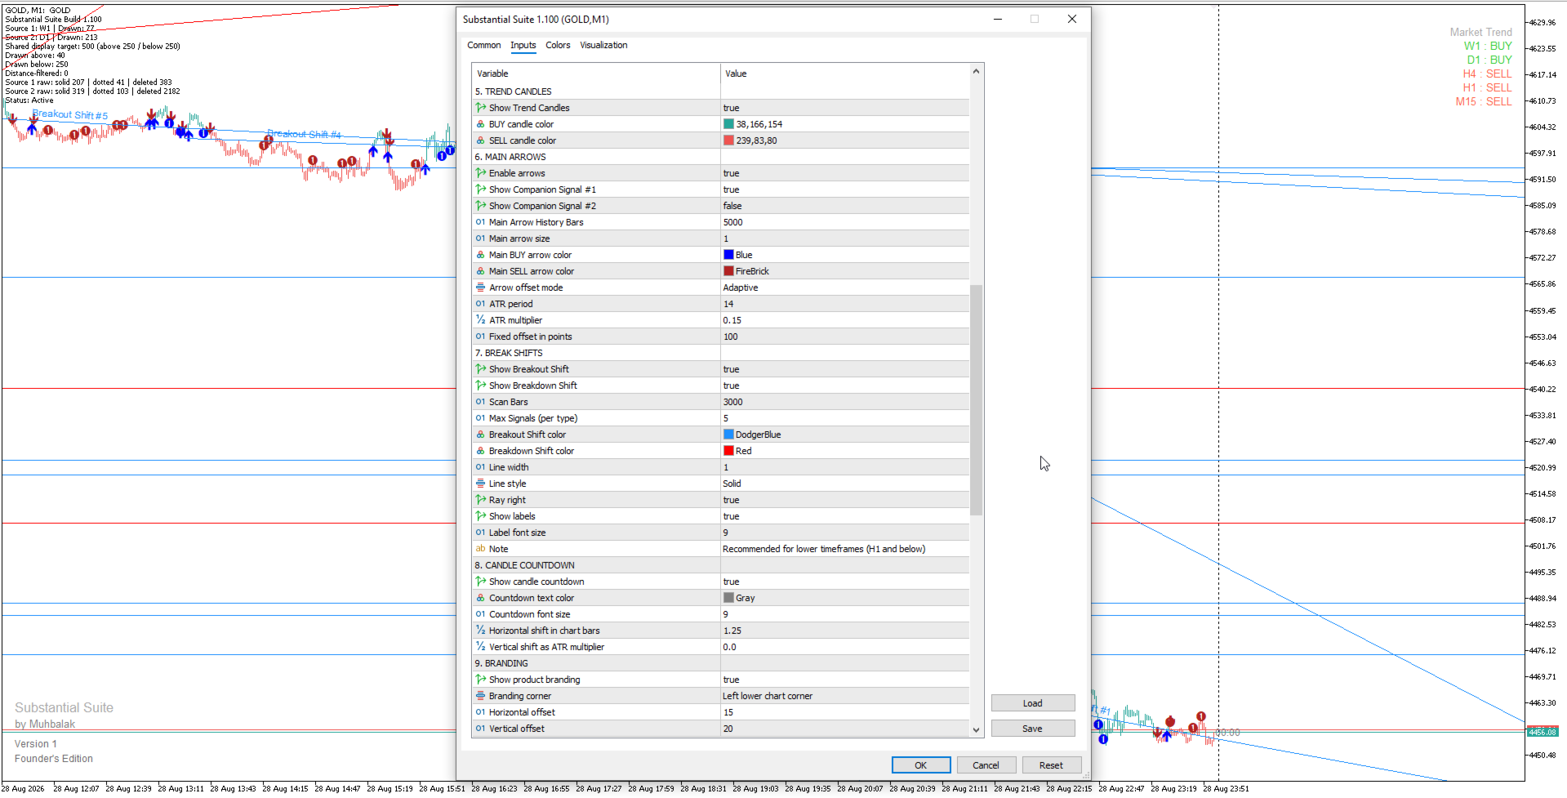1567x798 pixels.
Task: Click the Cancel button
Action: pos(986,765)
